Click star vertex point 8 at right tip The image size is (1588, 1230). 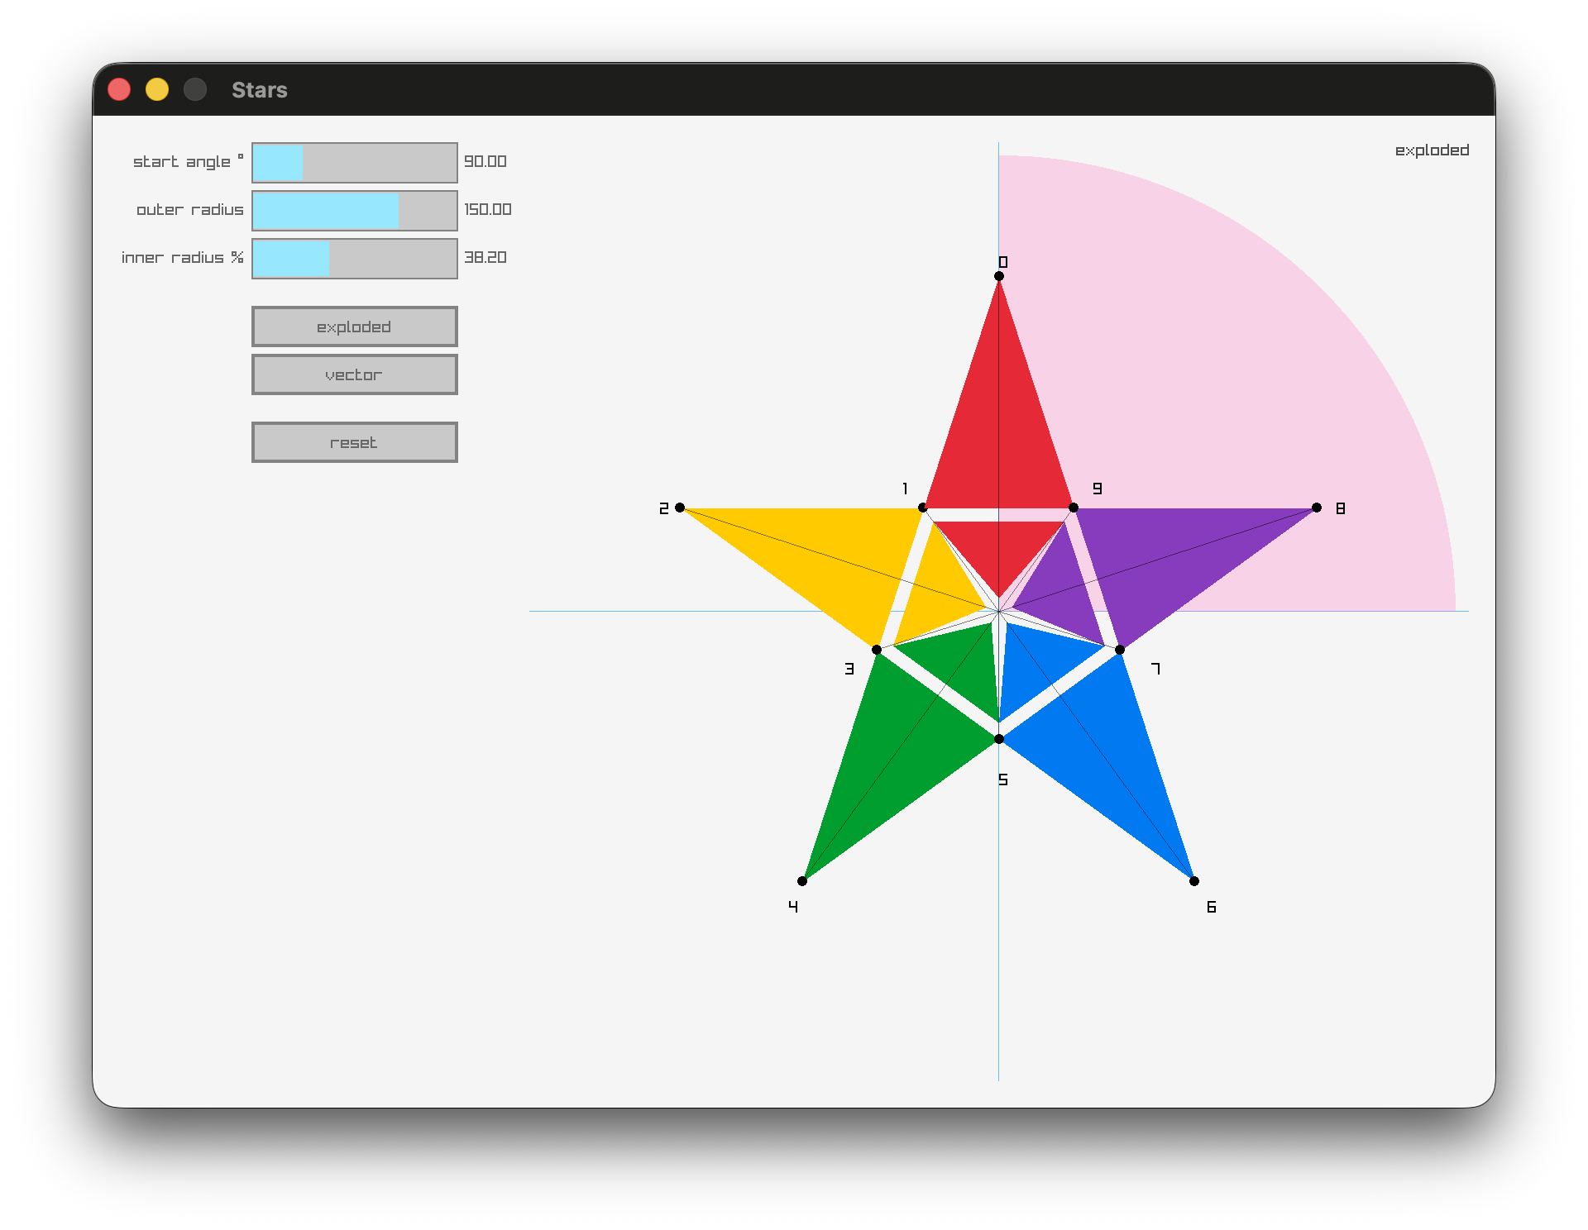pyautogui.click(x=1317, y=508)
